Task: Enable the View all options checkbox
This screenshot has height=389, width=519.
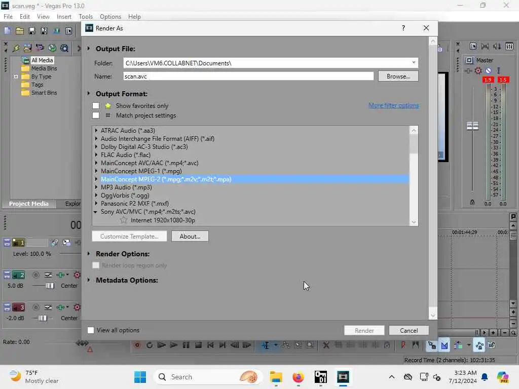Action: tap(91, 330)
